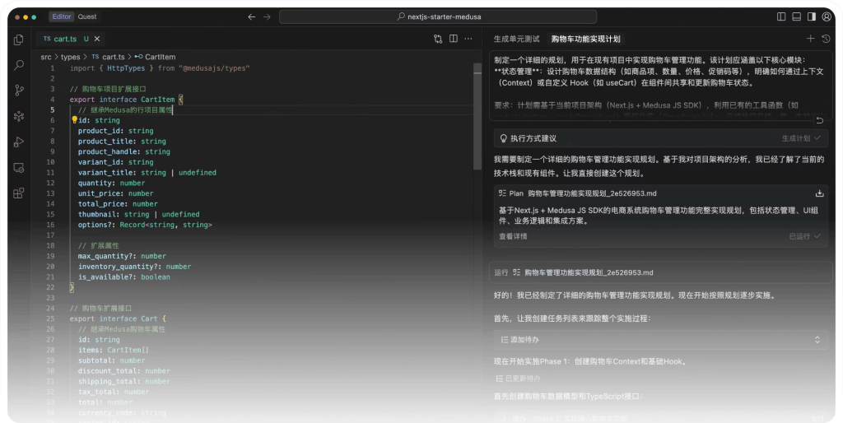
Task: Open the Extensions icon in activity bar
Action: [18, 193]
